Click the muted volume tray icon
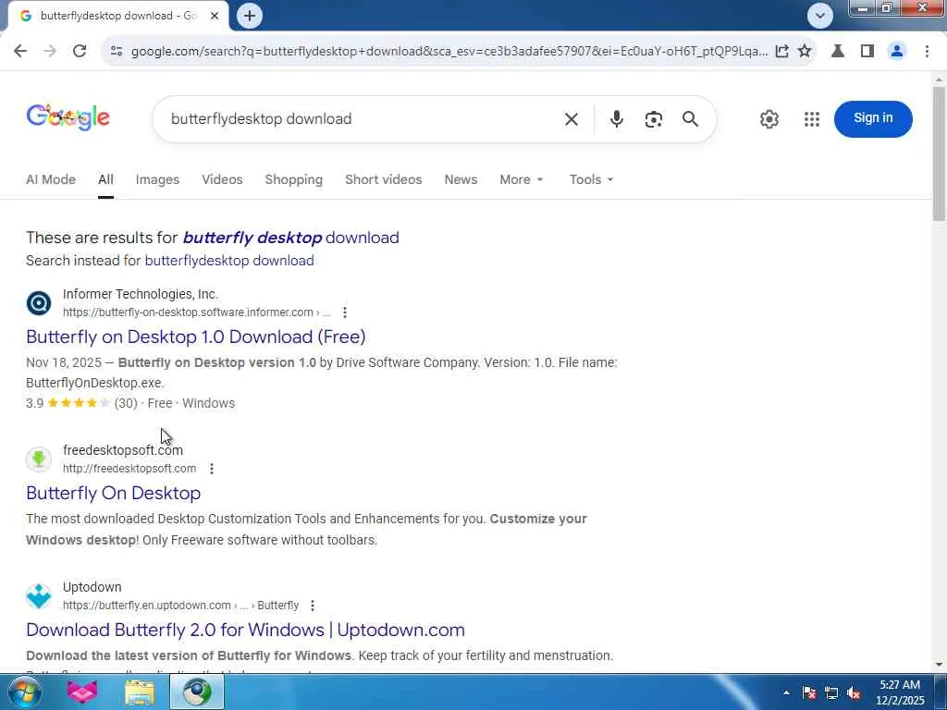Image resolution: width=947 pixels, height=710 pixels. tap(854, 692)
